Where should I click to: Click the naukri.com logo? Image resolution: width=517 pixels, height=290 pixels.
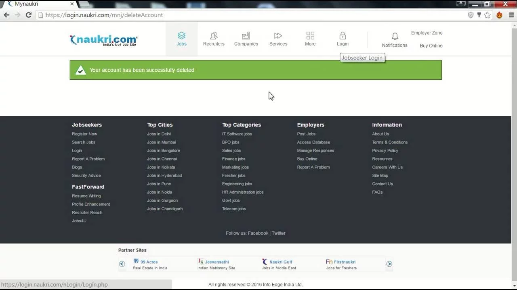104,40
